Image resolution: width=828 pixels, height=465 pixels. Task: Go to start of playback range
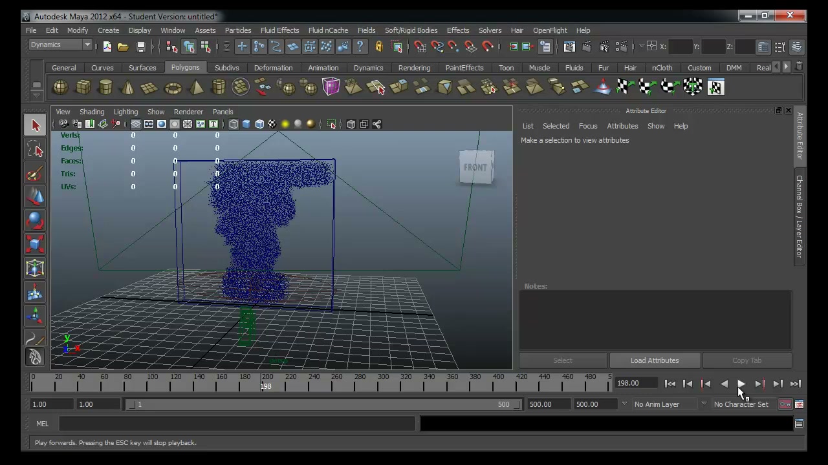tap(670, 384)
